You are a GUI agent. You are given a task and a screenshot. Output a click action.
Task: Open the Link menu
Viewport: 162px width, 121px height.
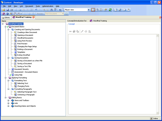coord(21,6)
